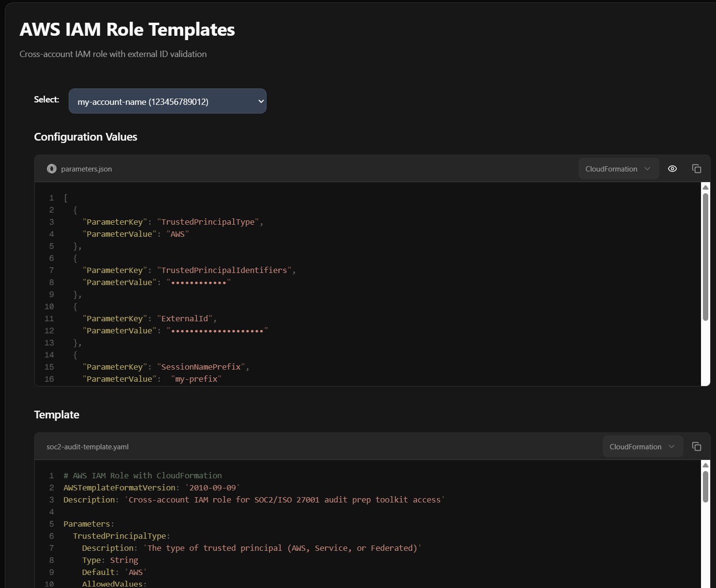
Task: Click the chevron arrow in the account selector
Action: (x=261, y=101)
